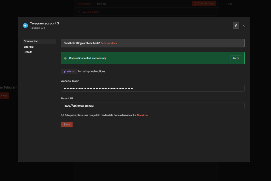Dismiss the credential dialog with the X

(x=243, y=25)
